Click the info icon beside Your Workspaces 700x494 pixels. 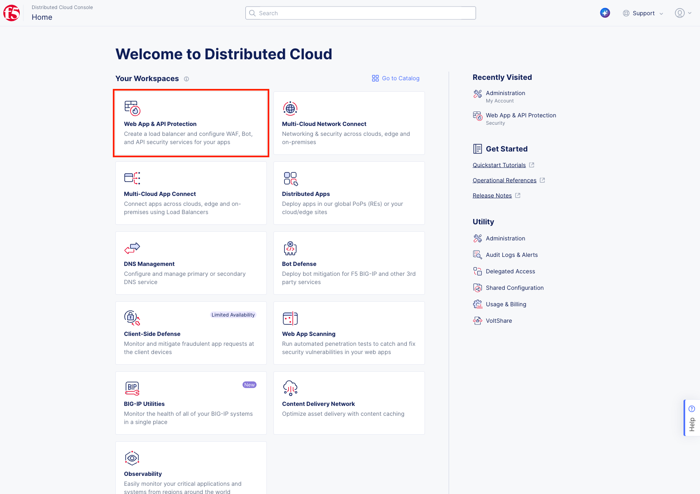click(187, 79)
